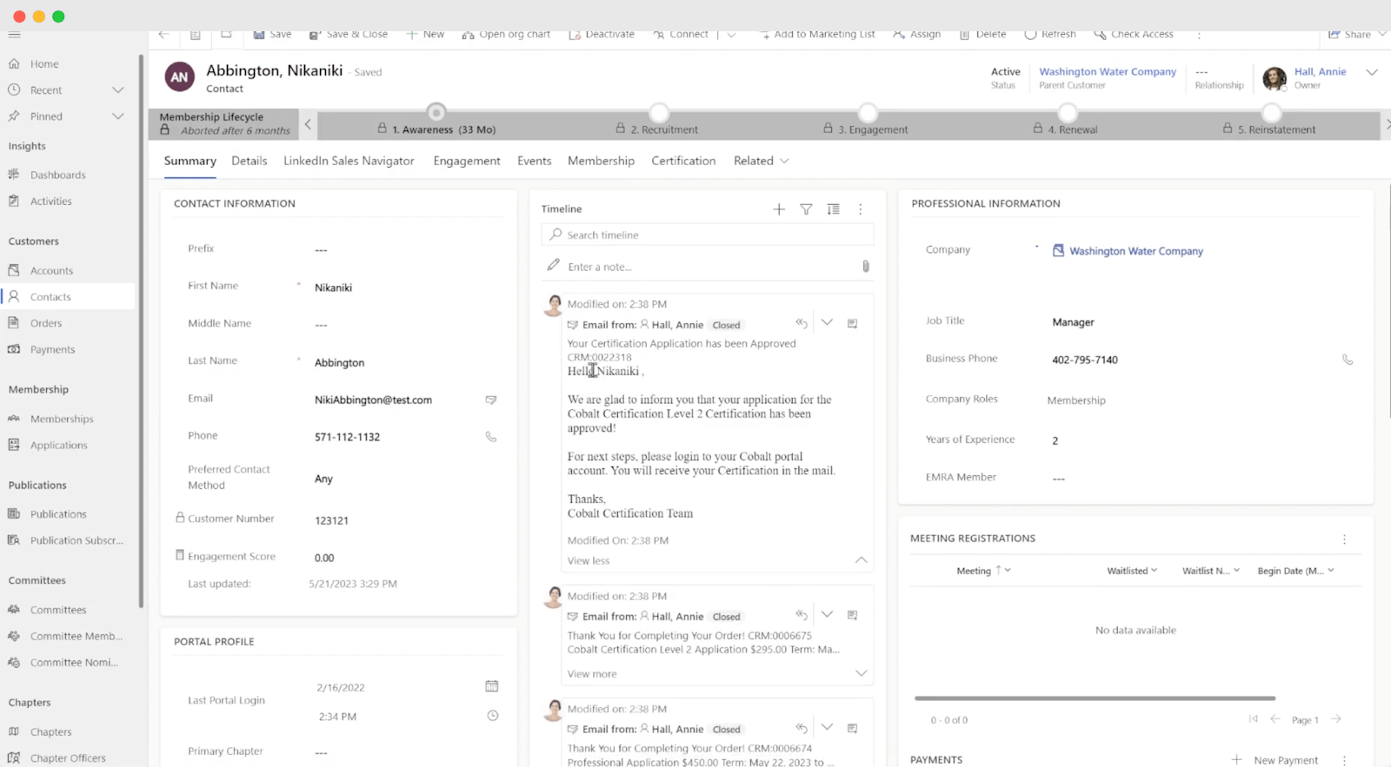
Task: Click New Payment button
Action: [x=1275, y=760]
